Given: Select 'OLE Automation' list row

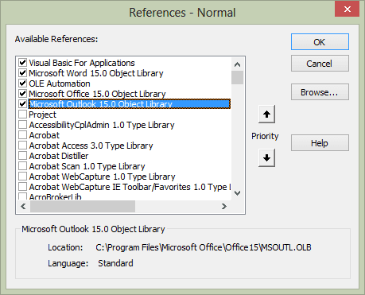Looking at the screenshot, I should point(60,83).
